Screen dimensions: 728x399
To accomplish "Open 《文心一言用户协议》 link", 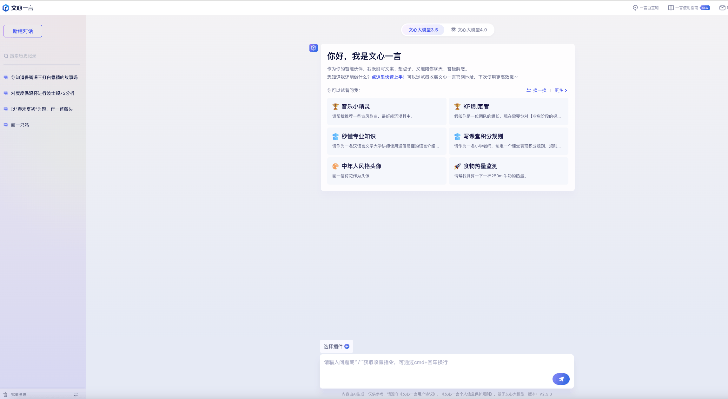I will (418, 394).
